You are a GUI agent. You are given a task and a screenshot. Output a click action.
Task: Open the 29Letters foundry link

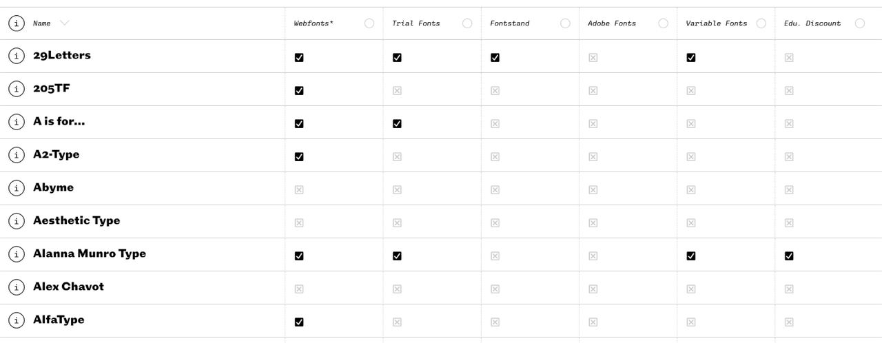[62, 55]
